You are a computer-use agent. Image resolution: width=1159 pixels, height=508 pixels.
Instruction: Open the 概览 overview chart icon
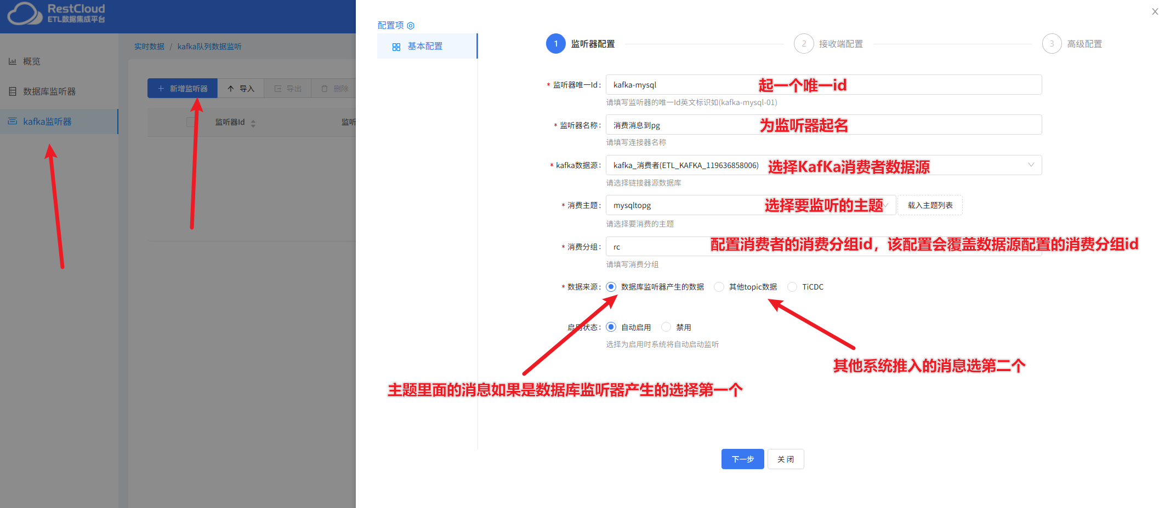point(12,61)
